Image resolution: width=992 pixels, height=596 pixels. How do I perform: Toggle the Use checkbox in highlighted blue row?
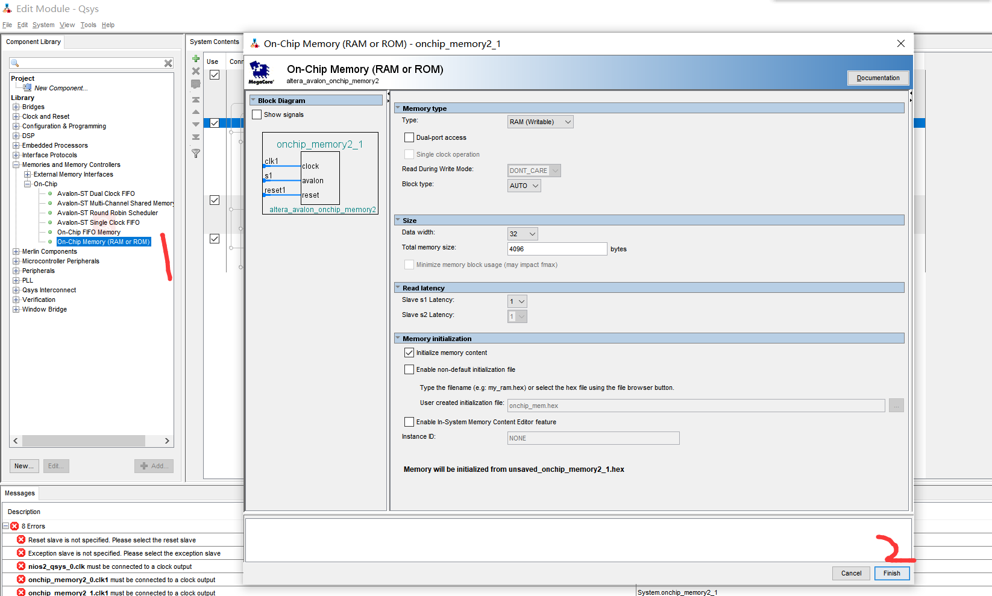click(215, 123)
